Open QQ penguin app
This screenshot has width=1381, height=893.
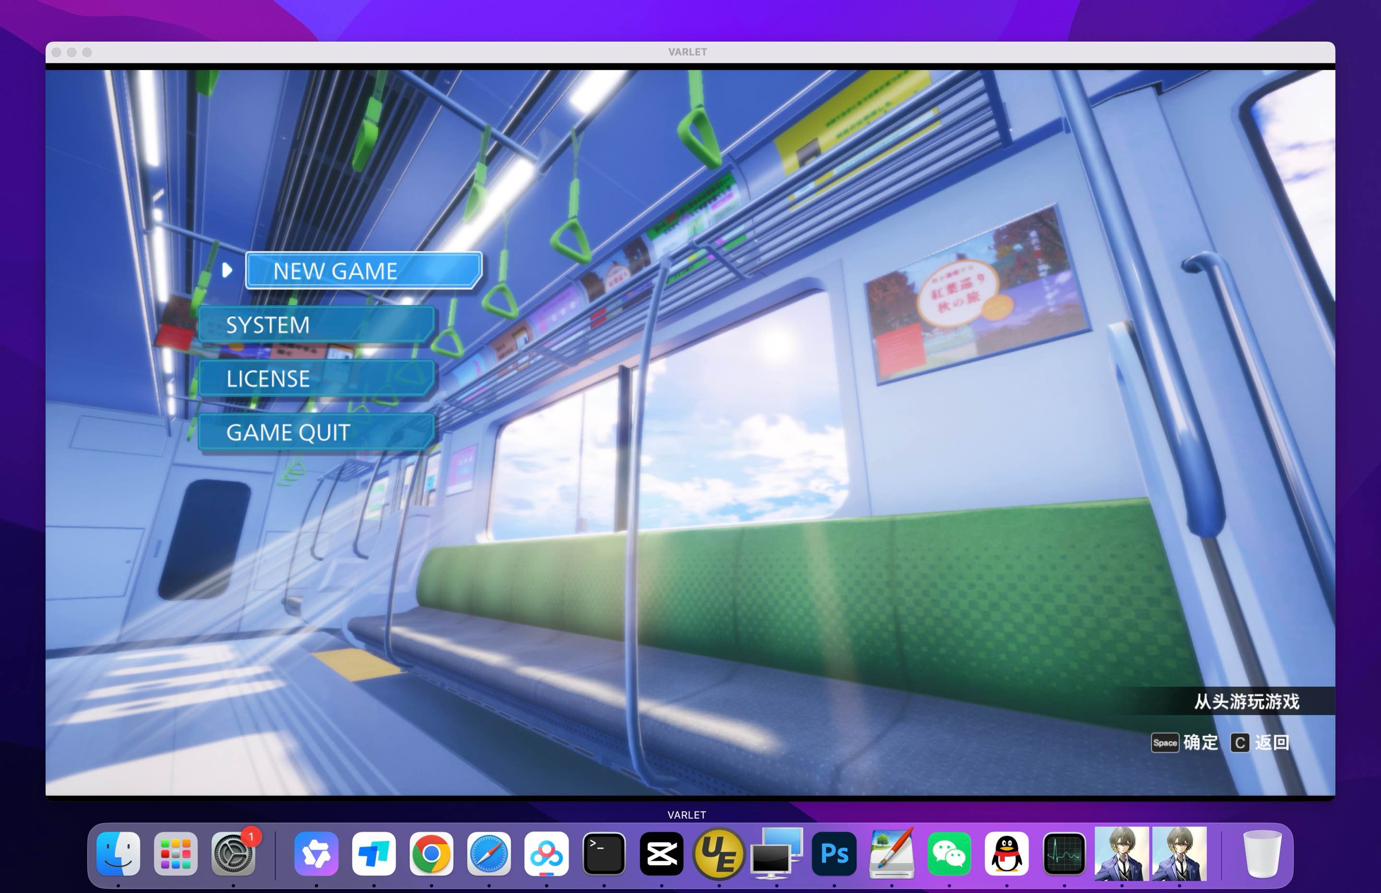coord(1006,854)
